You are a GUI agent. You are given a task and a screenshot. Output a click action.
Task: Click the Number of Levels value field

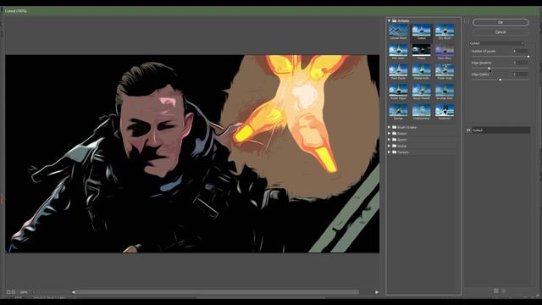520,51
